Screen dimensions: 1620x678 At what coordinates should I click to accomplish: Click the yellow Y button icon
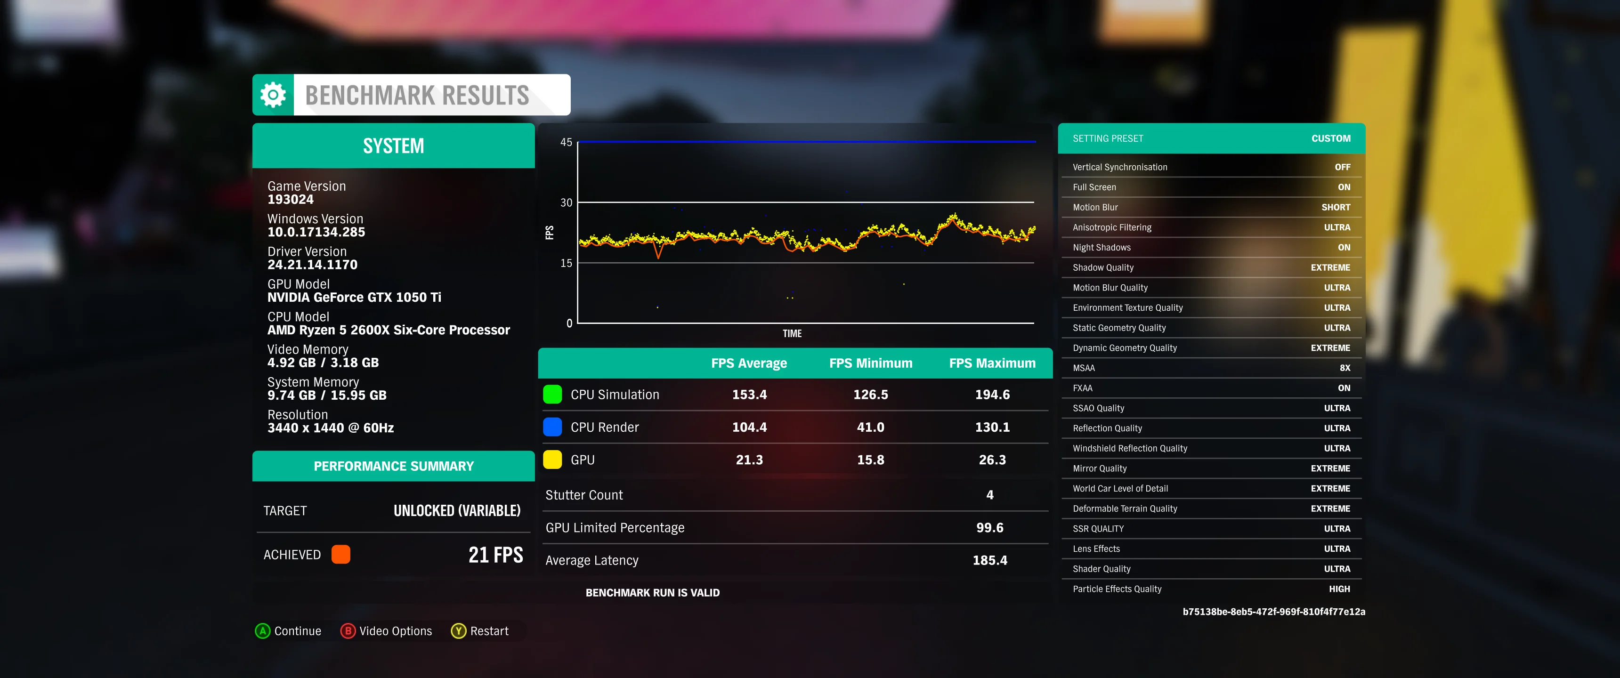pos(459,631)
